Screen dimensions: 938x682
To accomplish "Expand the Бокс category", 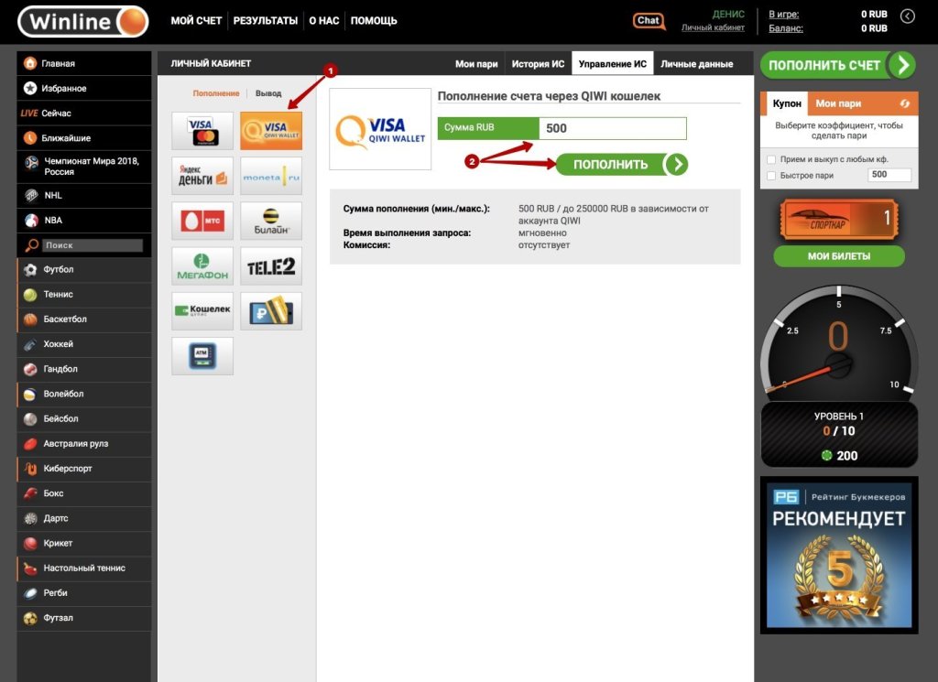I will click(83, 493).
